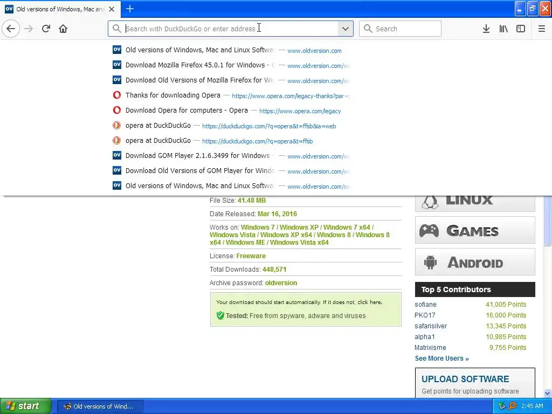Screen dimensions: 552x414
Task: Follow the Freeware license link
Action: point(251,256)
